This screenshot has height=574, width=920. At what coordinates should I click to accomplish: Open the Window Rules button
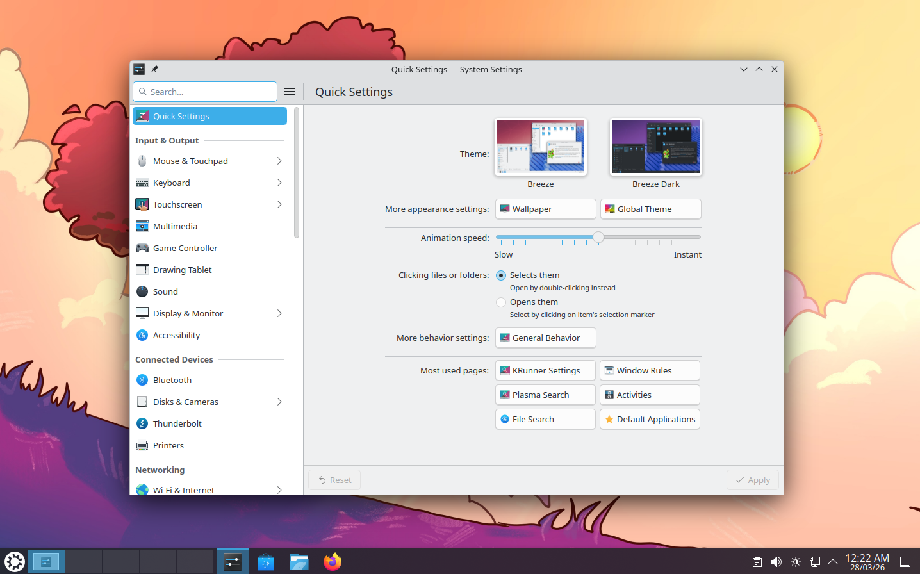650,370
